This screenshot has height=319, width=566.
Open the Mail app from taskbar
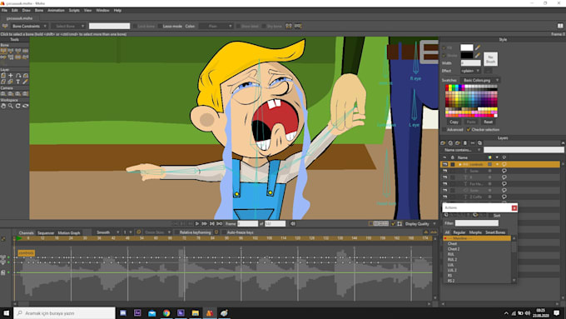152,313
